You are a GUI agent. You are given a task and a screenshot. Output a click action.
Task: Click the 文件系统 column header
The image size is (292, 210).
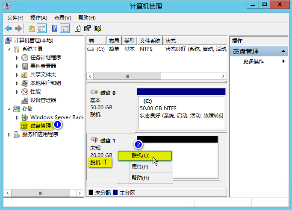click(150, 41)
